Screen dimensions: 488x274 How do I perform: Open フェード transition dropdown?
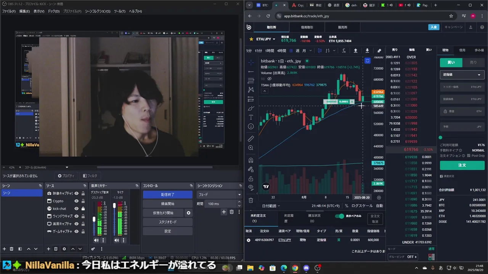point(219,194)
